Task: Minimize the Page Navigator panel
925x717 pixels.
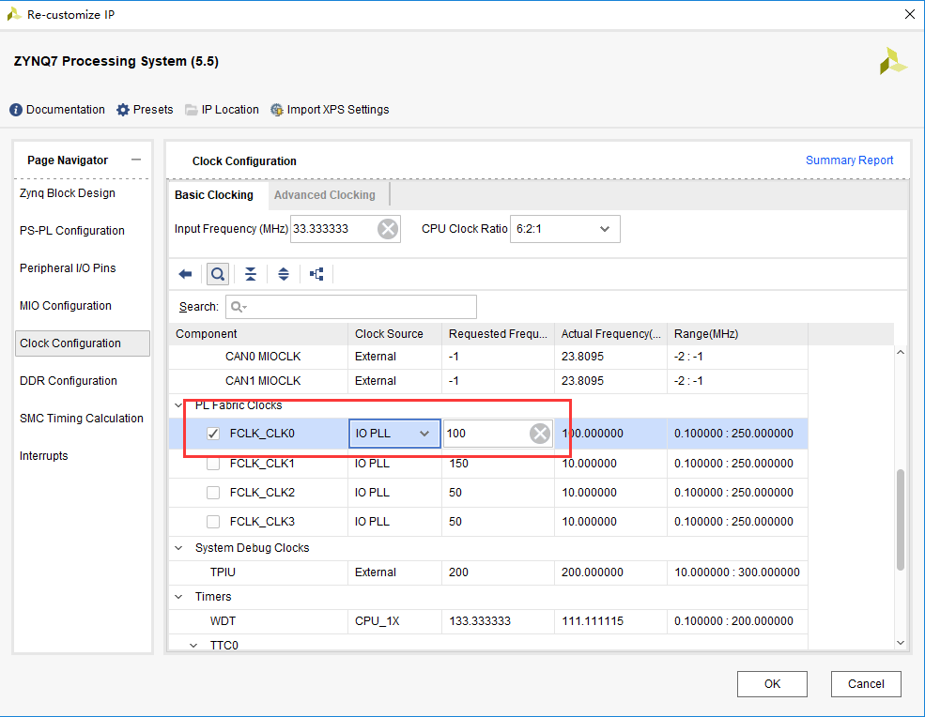Action: pos(136,160)
